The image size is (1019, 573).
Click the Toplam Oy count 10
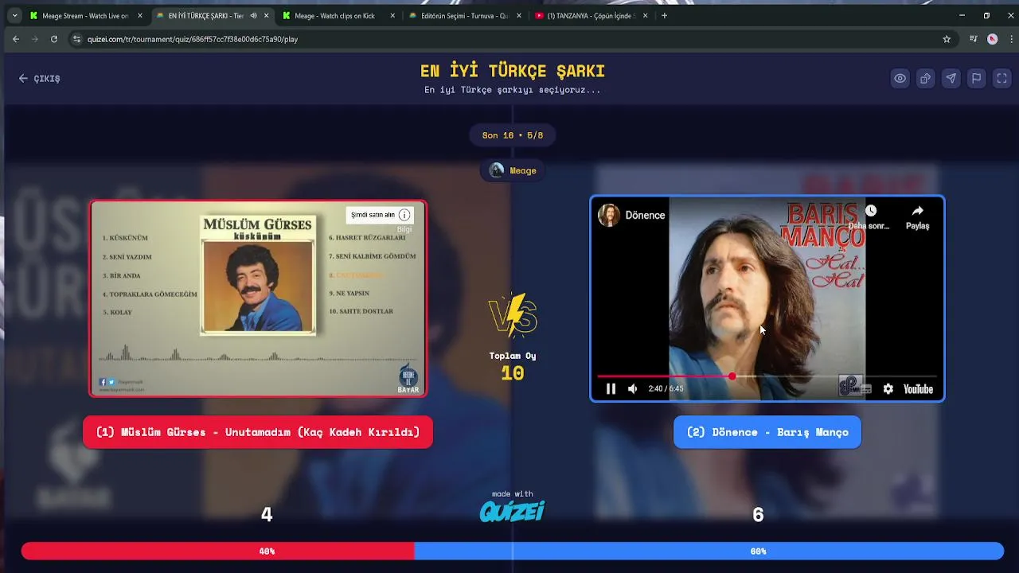(x=513, y=372)
